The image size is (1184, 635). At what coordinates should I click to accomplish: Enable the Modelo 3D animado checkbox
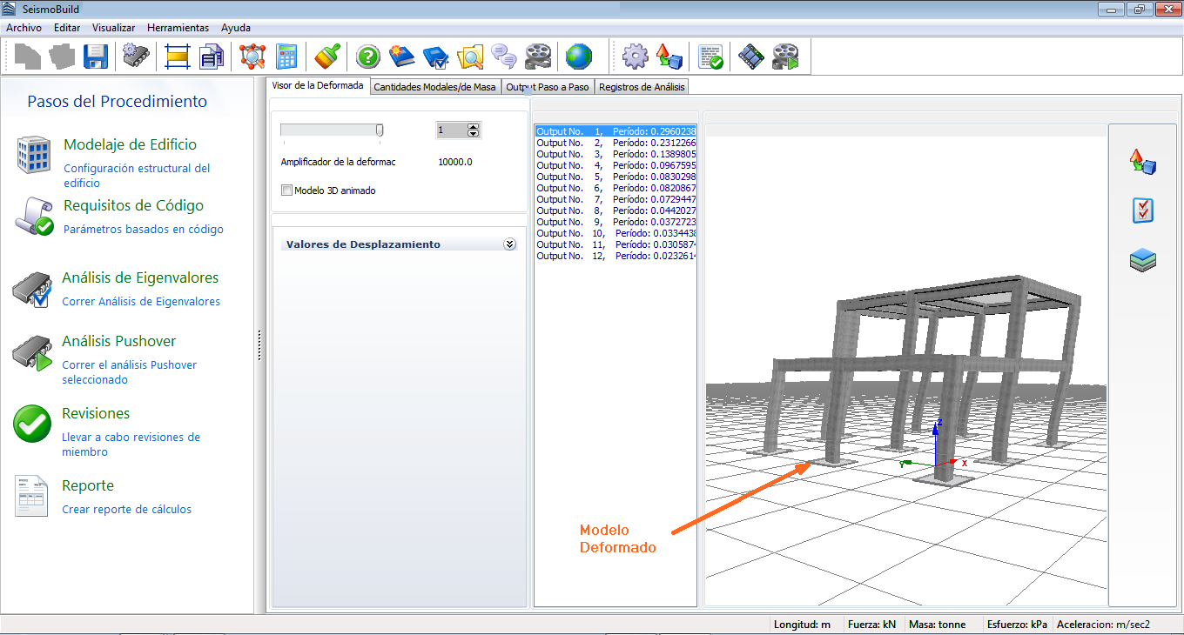[x=287, y=190]
